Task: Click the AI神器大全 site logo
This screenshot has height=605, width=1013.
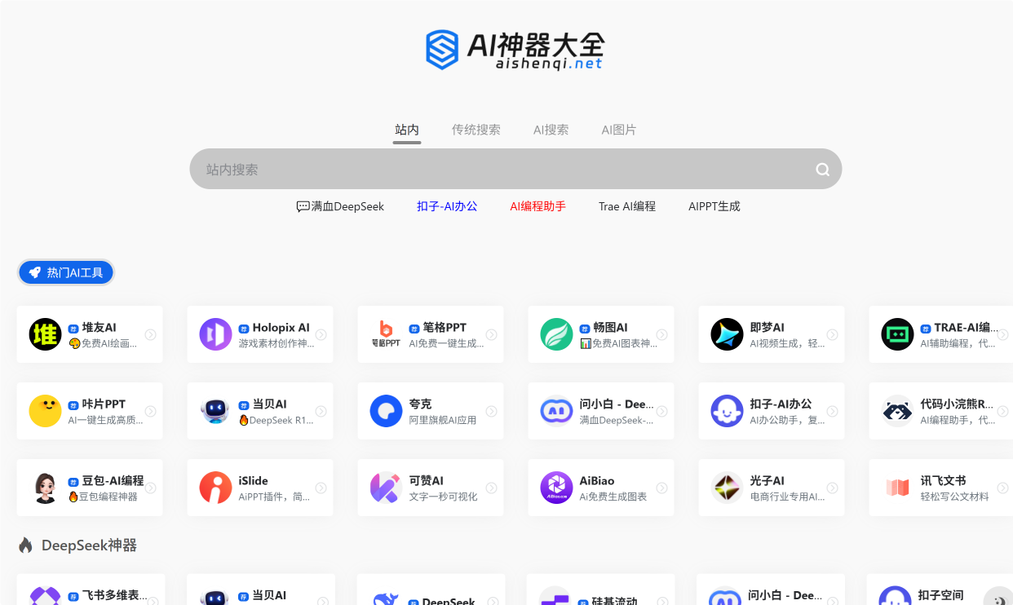Action: [x=515, y=50]
